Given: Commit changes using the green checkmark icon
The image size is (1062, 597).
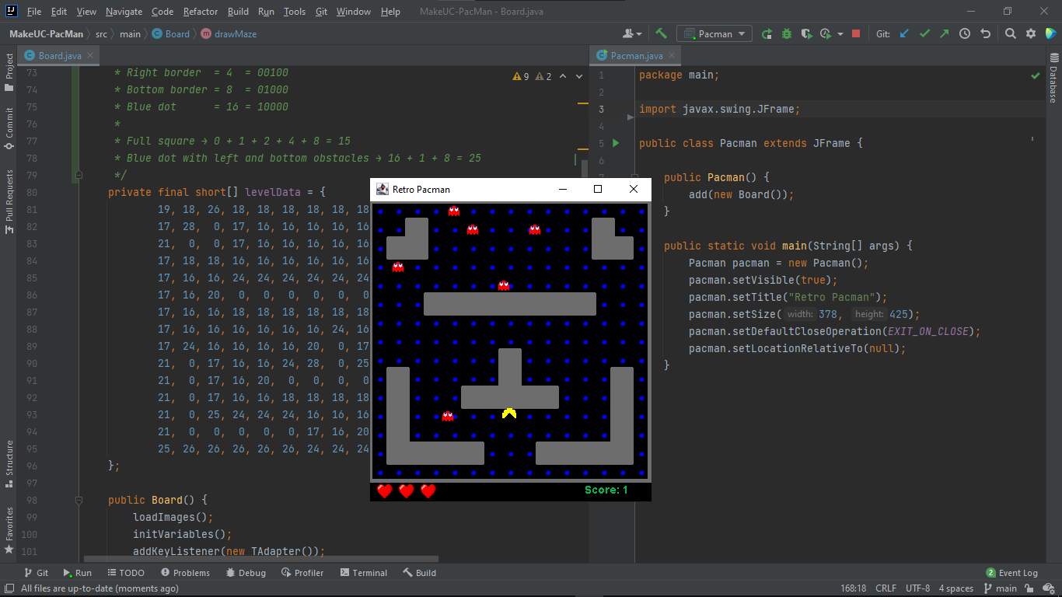Looking at the screenshot, I should click(924, 33).
